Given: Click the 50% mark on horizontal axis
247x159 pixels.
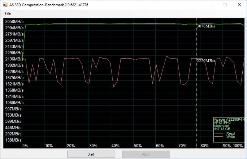Looking at the screenshot, I should (x=138, y=145).
